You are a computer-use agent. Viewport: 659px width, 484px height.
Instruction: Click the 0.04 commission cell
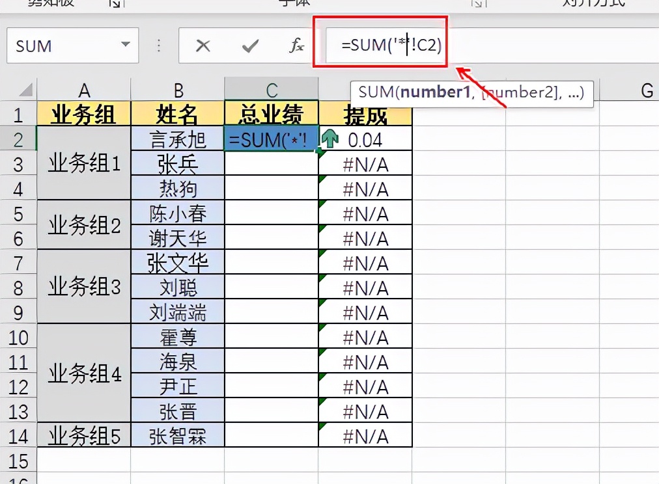(x=365, y=139)
